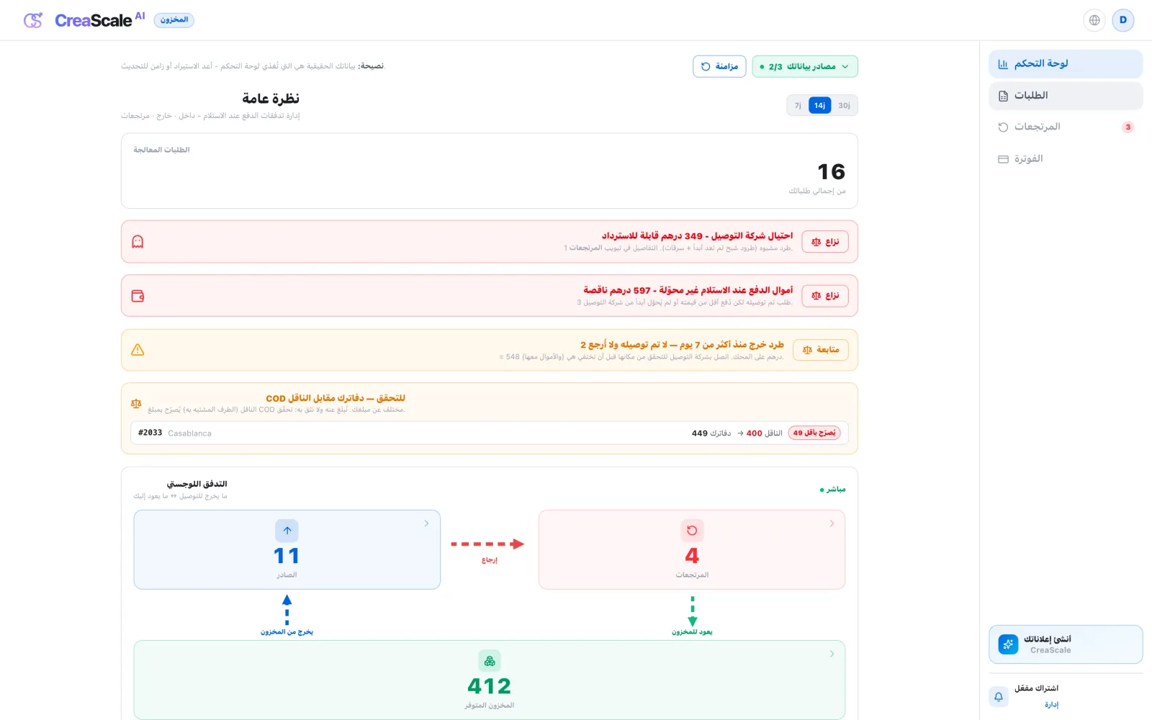Screen dimensions: 1152x720
Task: Click the card icon next to الفوترة
Action: [1003, 159]
